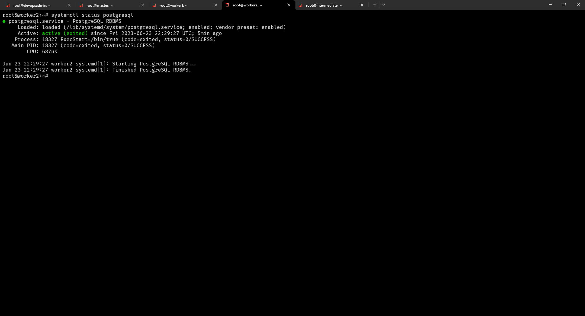Minimize the terminal window
Screen dimensions: 585x316
tap(550, 5)
